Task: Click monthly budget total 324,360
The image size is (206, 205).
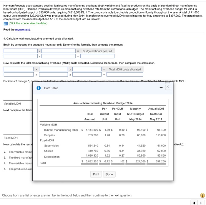Action: click(x=140, y=161)
